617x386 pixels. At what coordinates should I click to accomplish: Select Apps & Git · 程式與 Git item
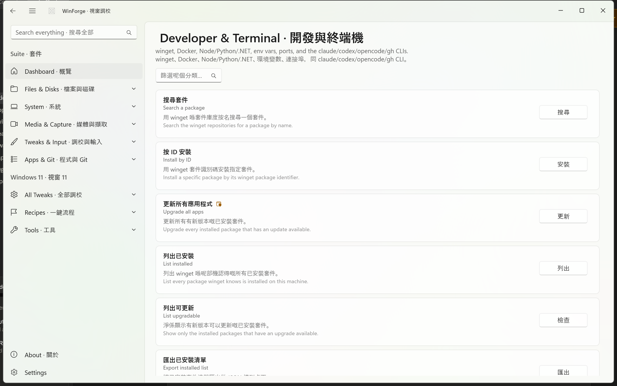coord(74,159)
